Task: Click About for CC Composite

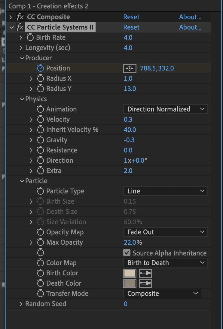Action: [x=190, y=17]
